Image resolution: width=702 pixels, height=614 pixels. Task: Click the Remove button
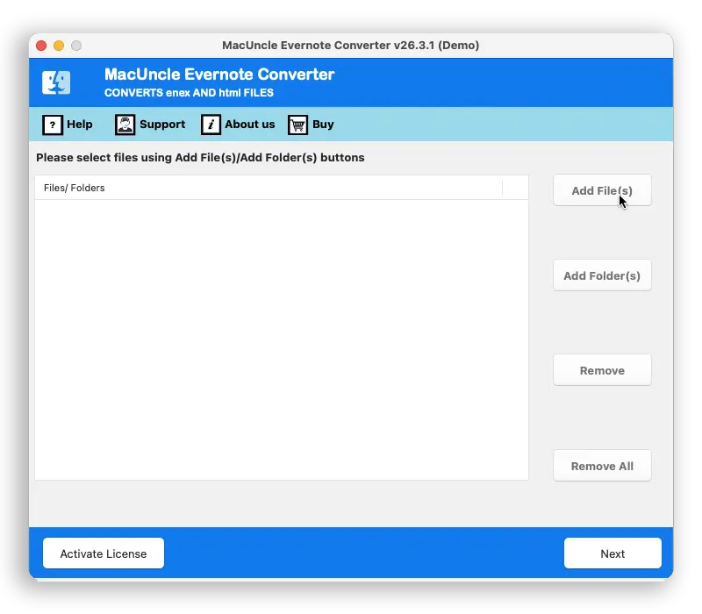coord(602,370)
